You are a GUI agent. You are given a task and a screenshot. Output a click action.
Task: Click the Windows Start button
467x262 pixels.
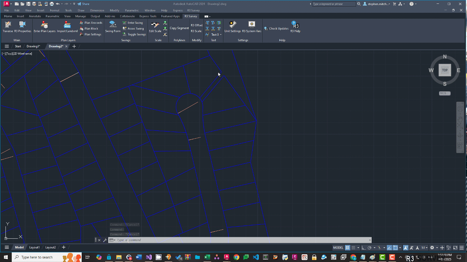point(5,257)
